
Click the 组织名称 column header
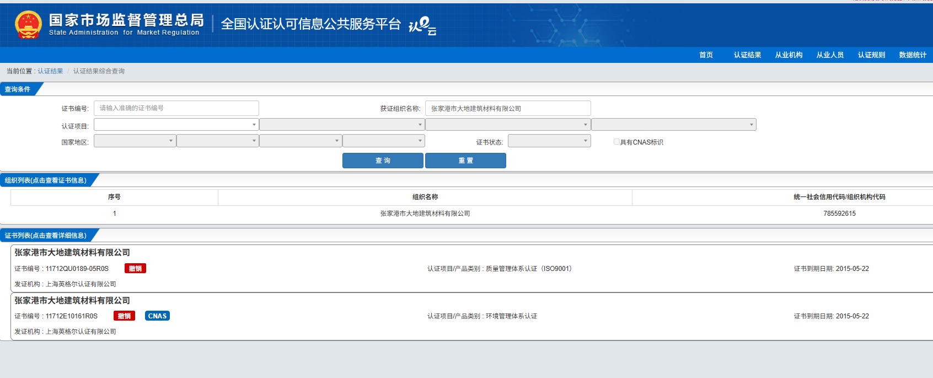pyautogui.click(x=425, y=197)
